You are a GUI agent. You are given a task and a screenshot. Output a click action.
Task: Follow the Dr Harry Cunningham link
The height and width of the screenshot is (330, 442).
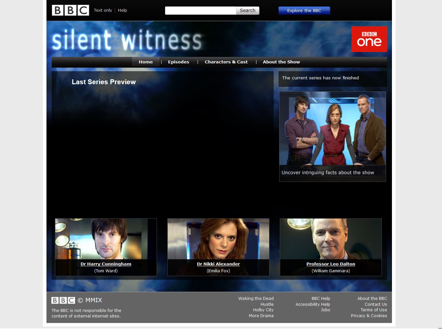point(106,264)
